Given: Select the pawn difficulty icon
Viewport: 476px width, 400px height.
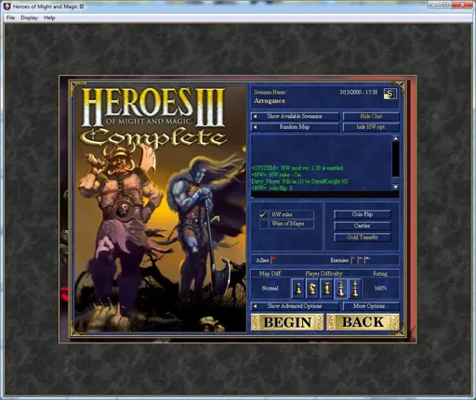Looking at the screenshot, I should [x=298, y=289].
